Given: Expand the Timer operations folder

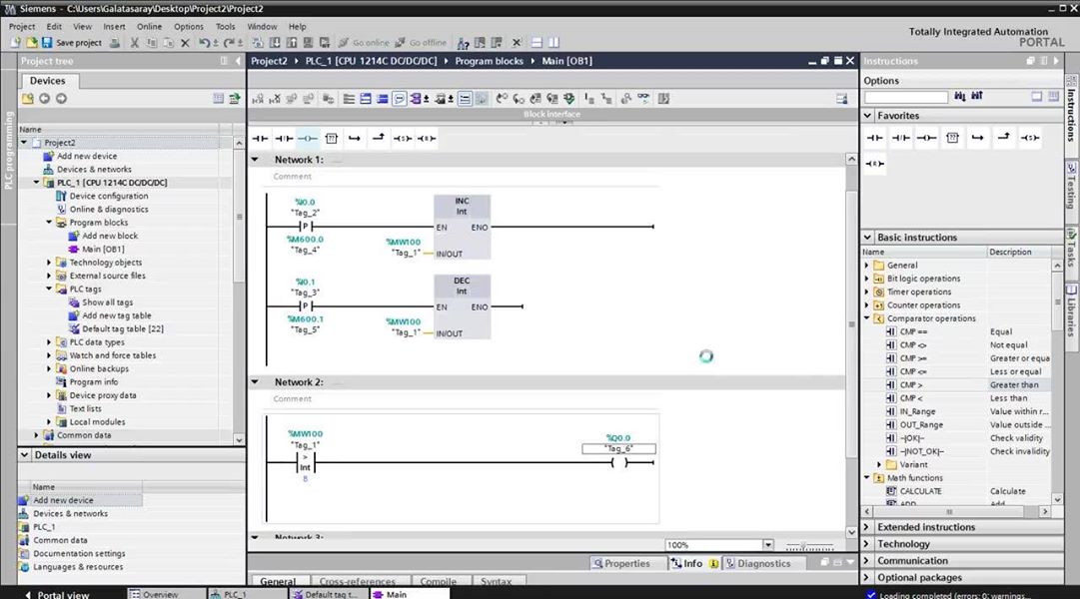Looking at the screenshot, I should (x=867, y=292).
